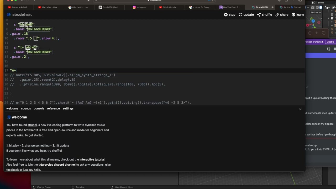Open Blender Options dropdown
The height and width of the screenshot is (189, 336).
[316, 12]
